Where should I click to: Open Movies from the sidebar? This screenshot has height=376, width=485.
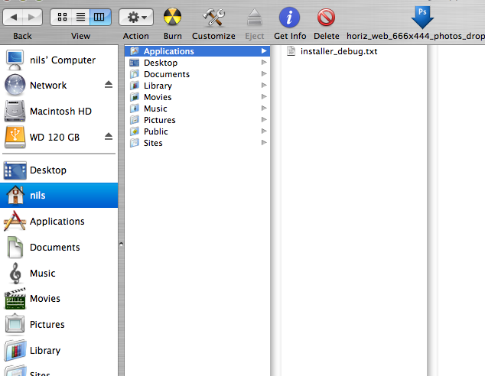pyautogui.click(x=59, y=299)
